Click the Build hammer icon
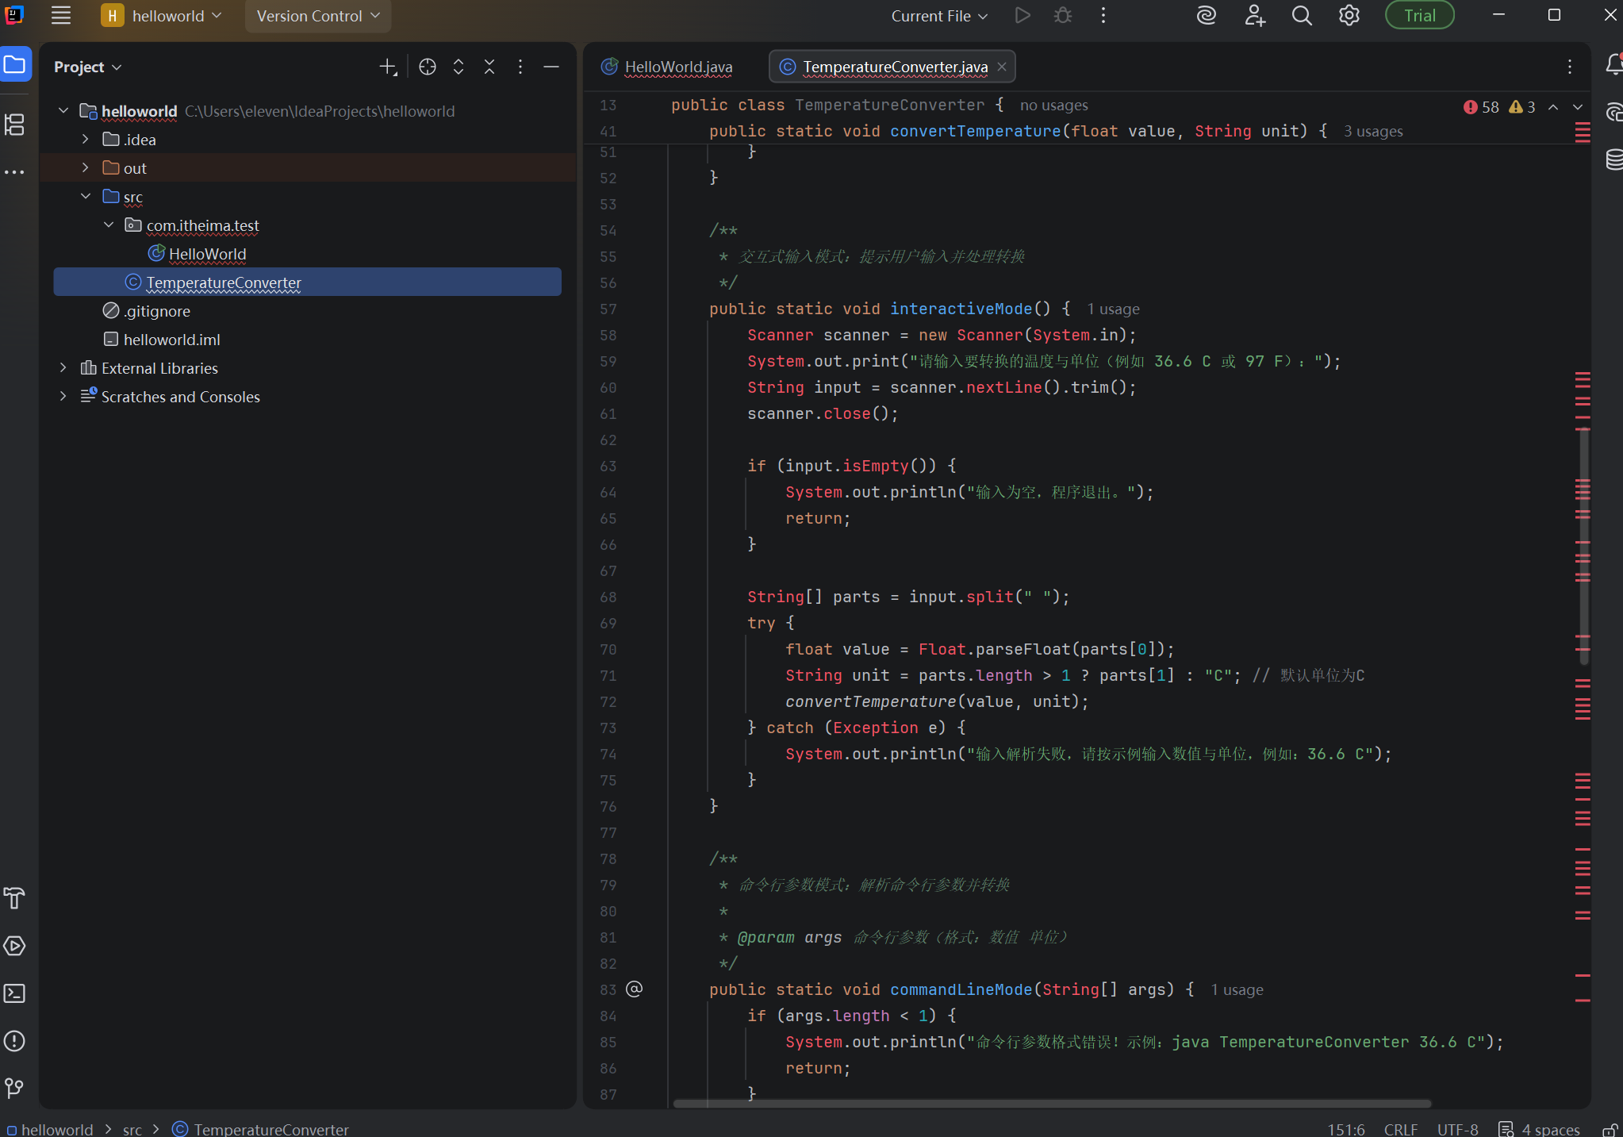Image resolution: width=1623 pixels, height=1137 pixels. click(x=15, y=898)
